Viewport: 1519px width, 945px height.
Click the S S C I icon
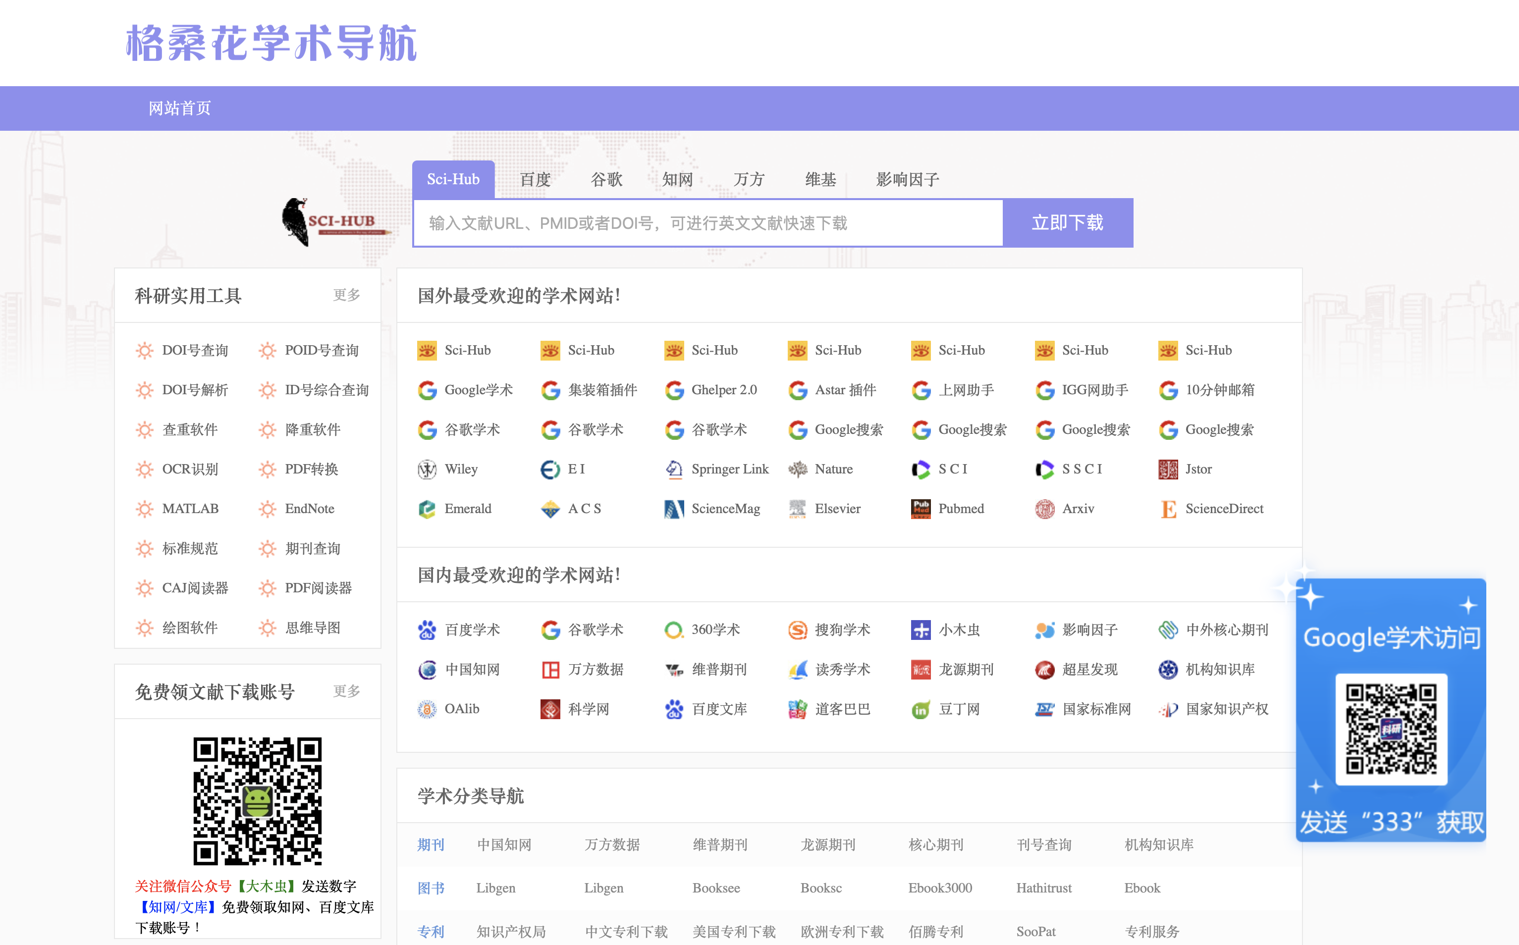point(1044,470)
